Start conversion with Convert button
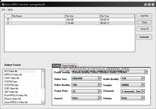Viewport: 156px width, 109px height. (144, 37)
